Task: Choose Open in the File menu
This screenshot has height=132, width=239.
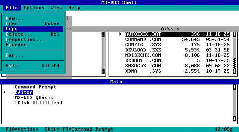Action: tap(33, 24)
